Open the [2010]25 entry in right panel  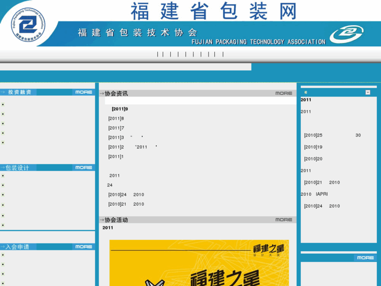(332, 135)
